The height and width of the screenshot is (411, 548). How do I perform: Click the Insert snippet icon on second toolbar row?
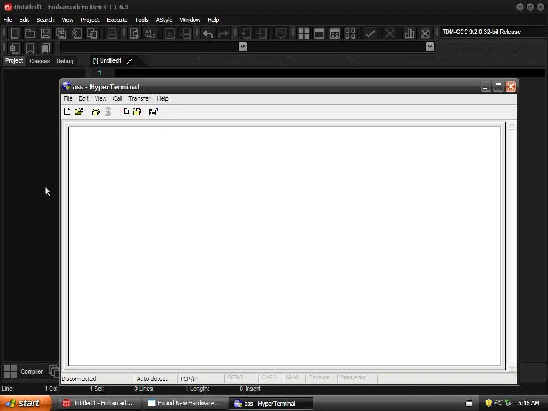[x=14, y=48]
